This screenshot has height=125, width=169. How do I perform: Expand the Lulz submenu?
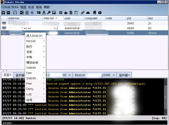pos(35,94)
